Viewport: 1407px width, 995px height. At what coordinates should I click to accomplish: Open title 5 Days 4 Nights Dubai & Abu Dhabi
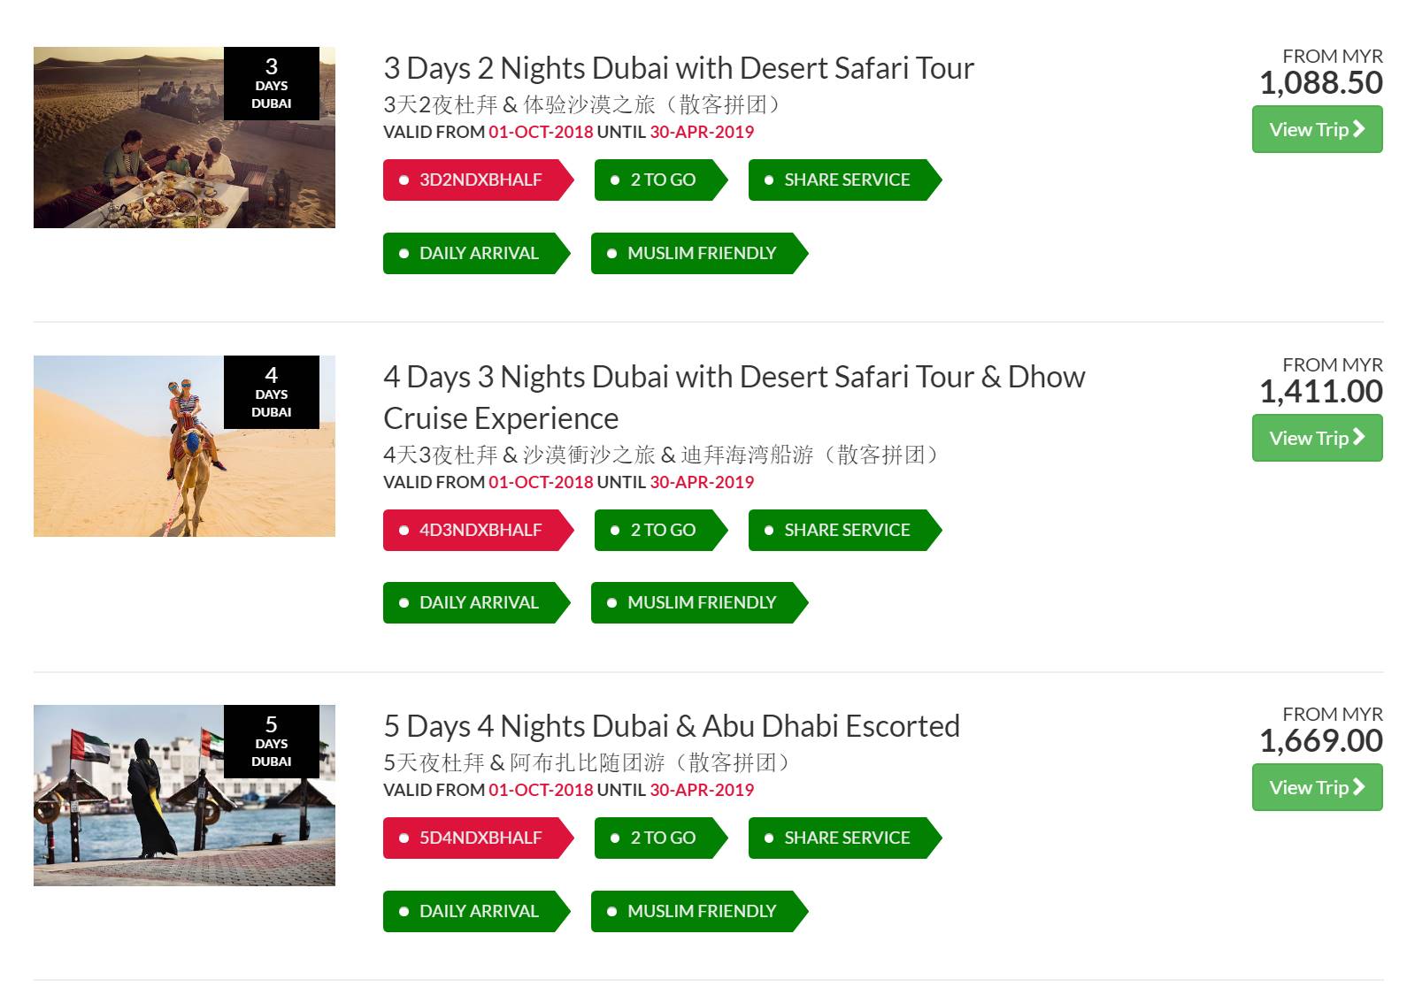click(x=672, y=726)
